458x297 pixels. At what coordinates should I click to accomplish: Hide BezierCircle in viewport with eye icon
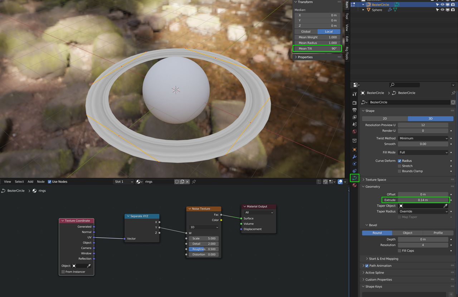click(442, 5)
